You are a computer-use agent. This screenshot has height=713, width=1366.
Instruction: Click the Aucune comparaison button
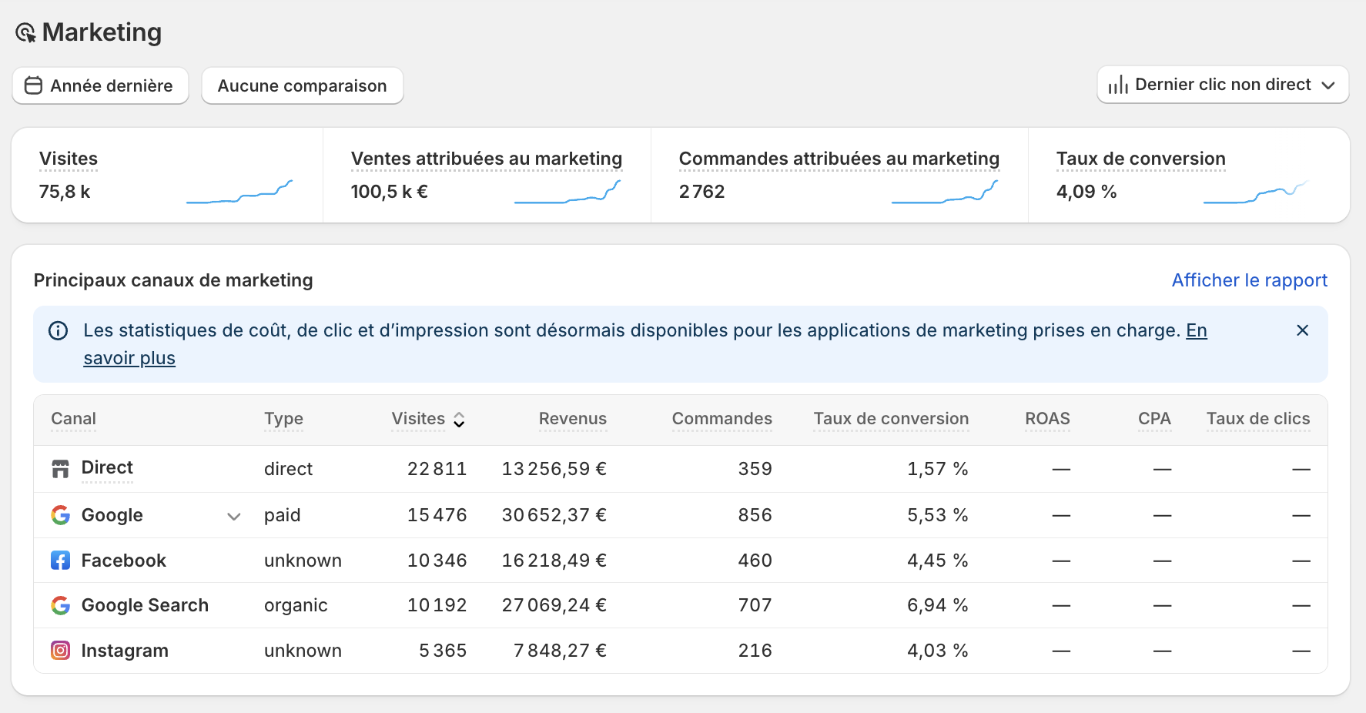pos(302,85)
